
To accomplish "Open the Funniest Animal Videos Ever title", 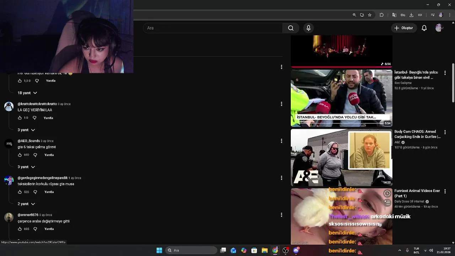I will 417,193.
